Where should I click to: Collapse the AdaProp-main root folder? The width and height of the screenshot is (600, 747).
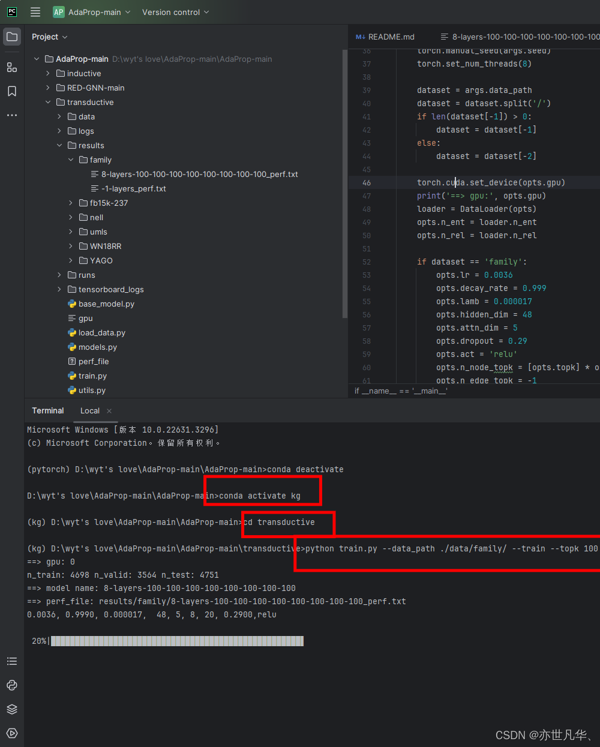tap(37, 59)
